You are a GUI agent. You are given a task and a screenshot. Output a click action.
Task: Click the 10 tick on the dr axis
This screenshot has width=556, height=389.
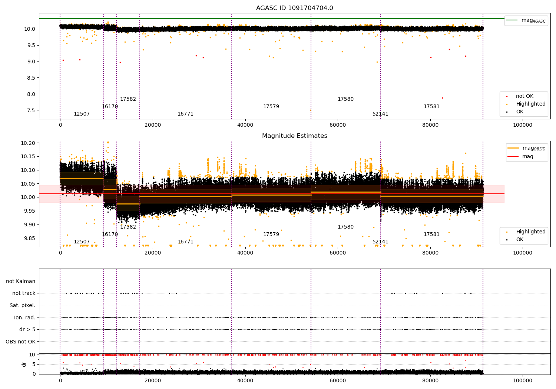(x=32, y=355)
